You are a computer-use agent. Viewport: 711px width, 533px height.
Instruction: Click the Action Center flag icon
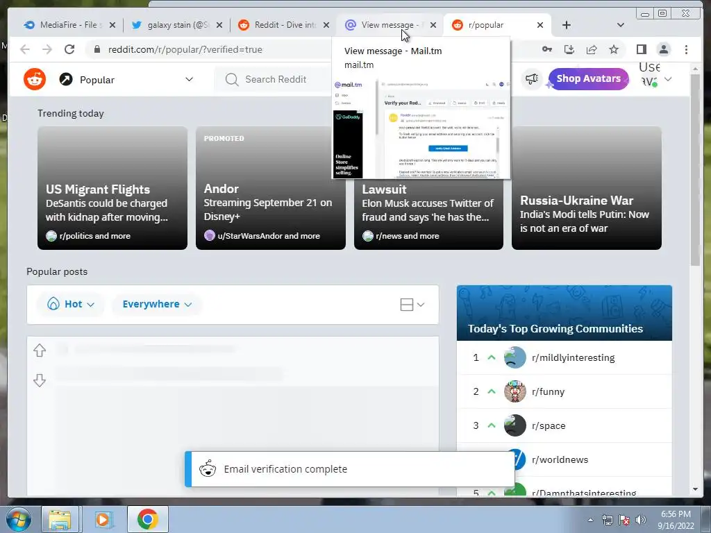pos(624,520)
